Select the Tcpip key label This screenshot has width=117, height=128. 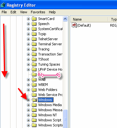(42, 34)
